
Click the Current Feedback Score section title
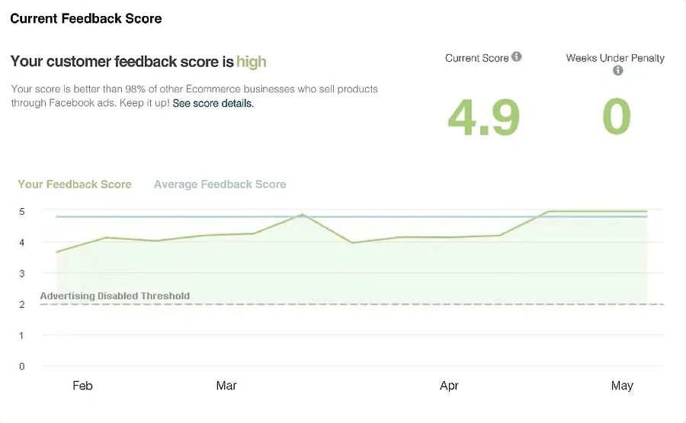86,18
